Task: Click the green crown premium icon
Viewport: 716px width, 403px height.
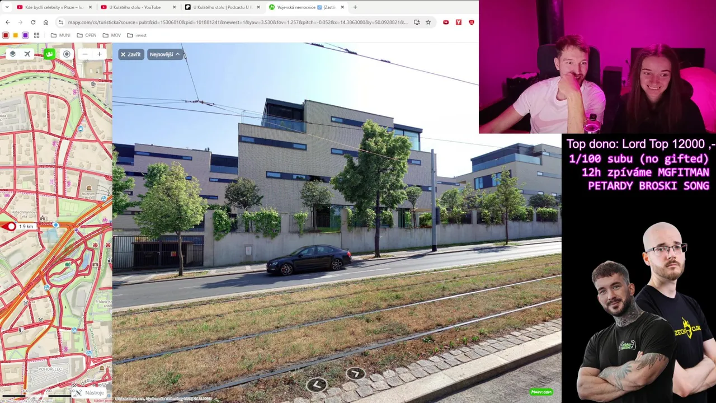Action: (x=49, y=54)
